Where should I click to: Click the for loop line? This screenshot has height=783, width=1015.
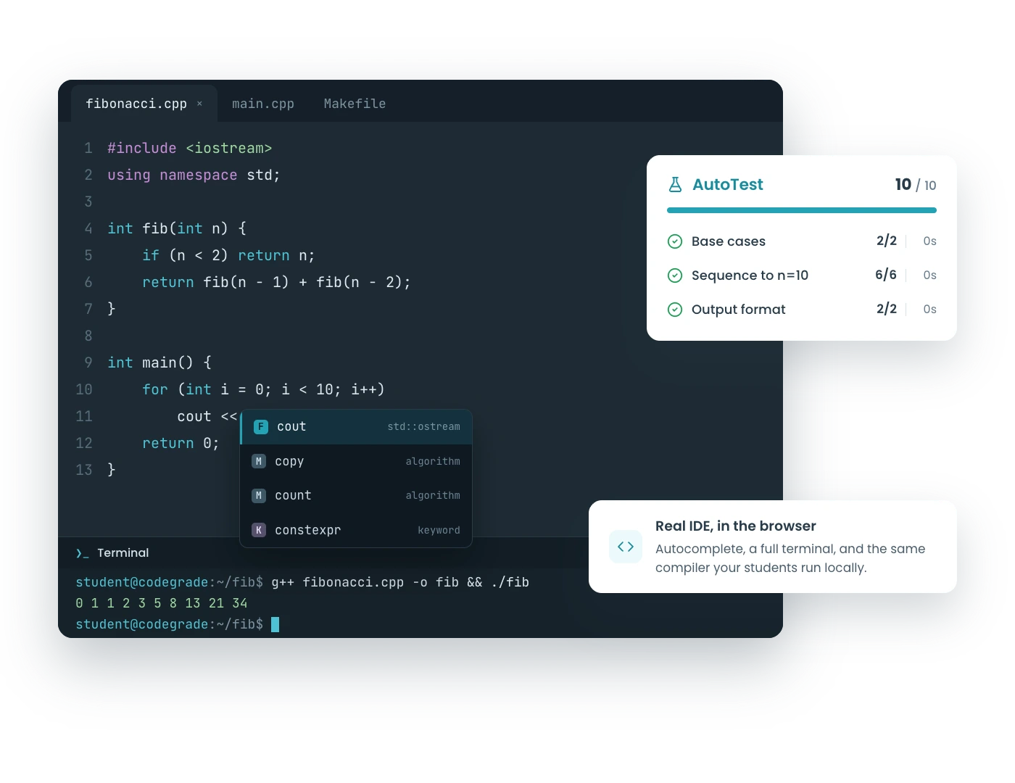(263, 389)
